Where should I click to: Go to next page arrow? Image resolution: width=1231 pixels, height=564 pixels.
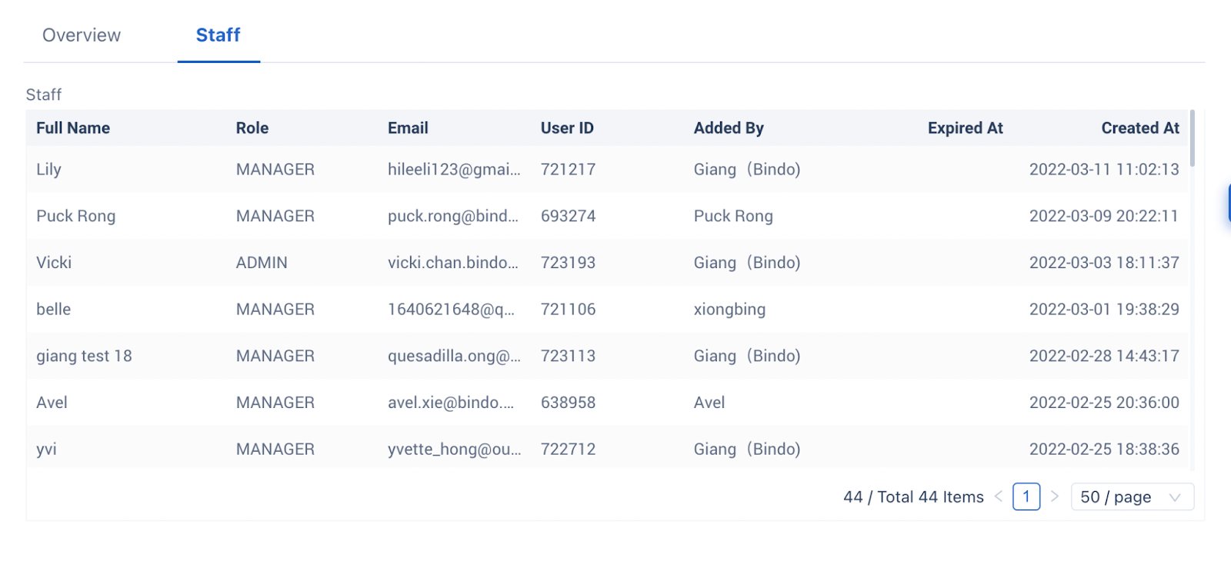1055,496
